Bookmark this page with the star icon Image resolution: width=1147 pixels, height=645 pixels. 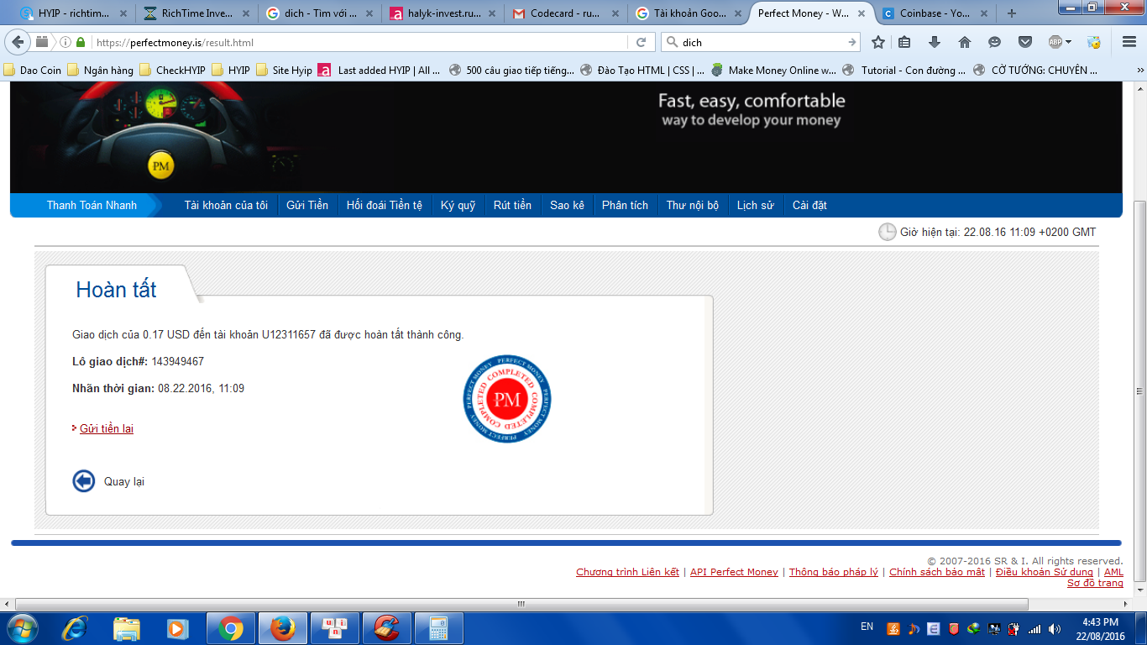(878, 42)
